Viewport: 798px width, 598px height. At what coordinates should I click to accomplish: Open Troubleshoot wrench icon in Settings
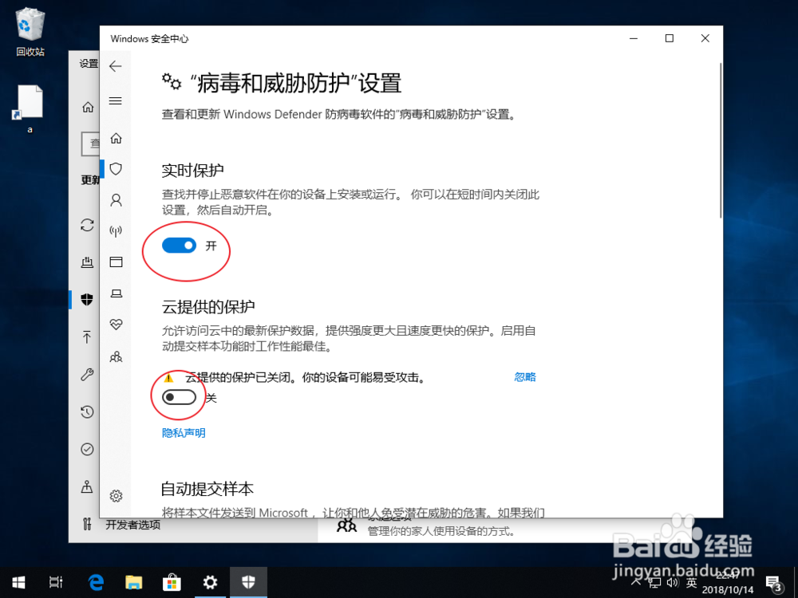point(87,375)
